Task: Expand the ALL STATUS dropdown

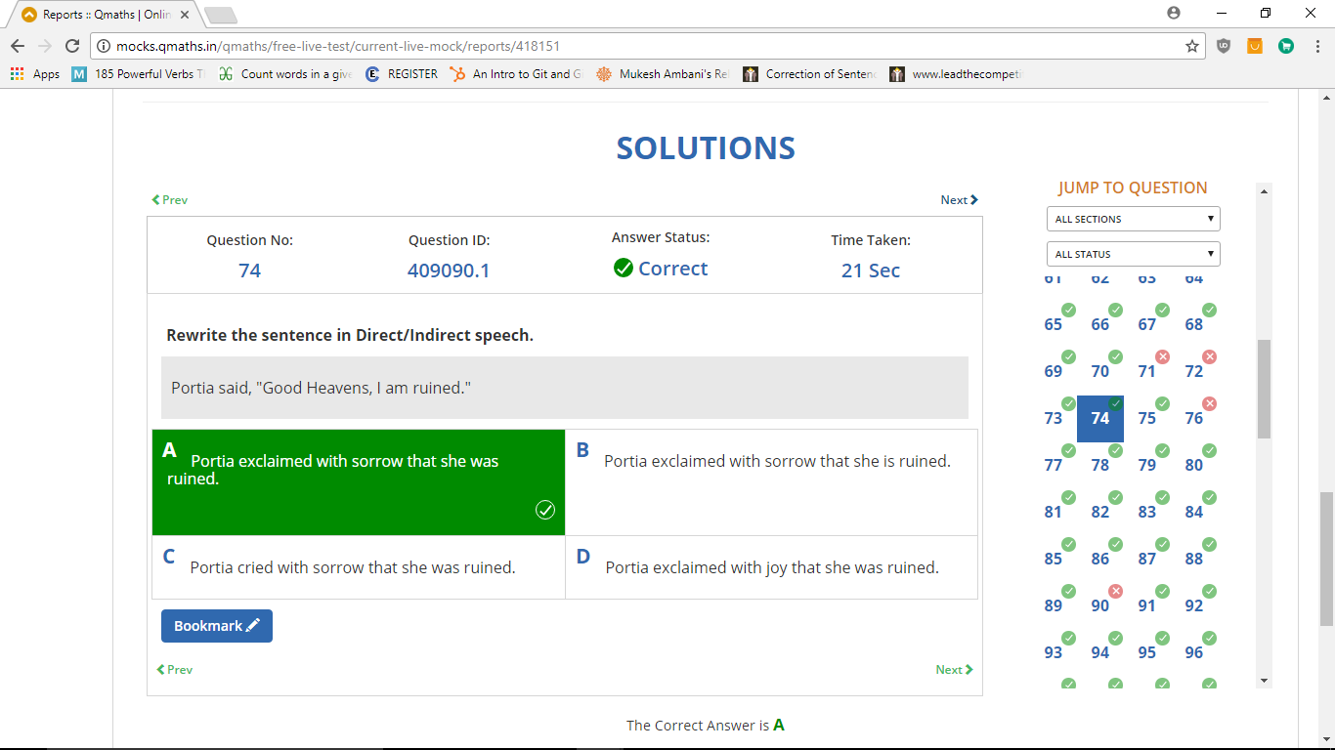Action: [x=1133, y=254]
